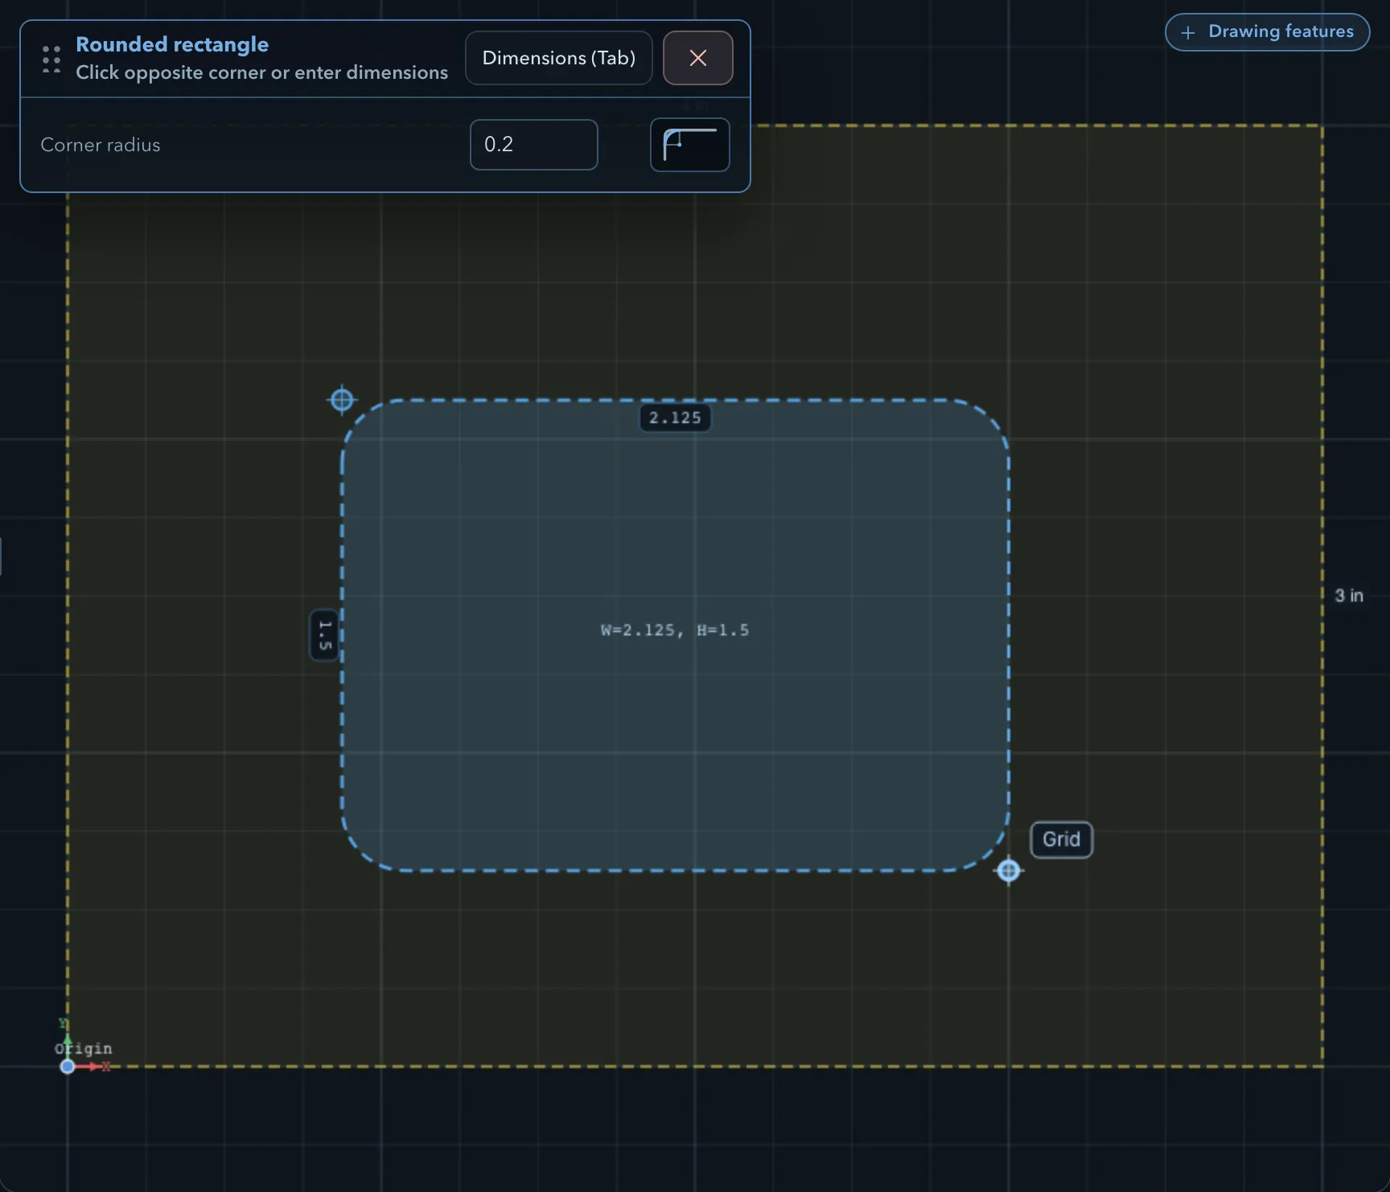Open Drawing features
The image size is (1390, 1192).
pos(1267,32)
